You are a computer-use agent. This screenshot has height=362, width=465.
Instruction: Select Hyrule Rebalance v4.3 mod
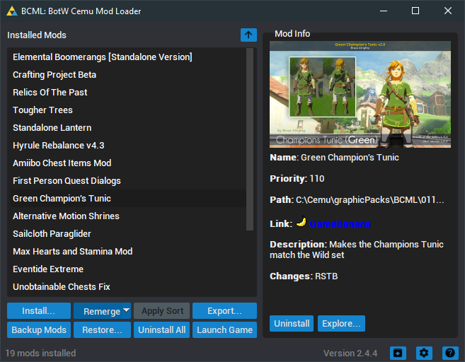click(128, 146)
